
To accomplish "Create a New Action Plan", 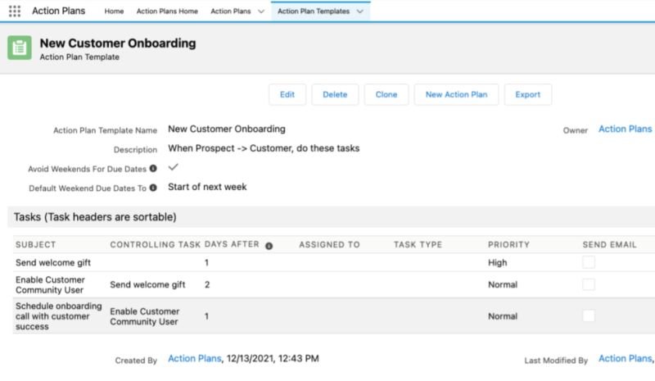I will 457,94.
